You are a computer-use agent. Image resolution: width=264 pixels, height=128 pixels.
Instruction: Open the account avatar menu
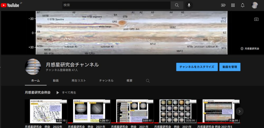255,5
